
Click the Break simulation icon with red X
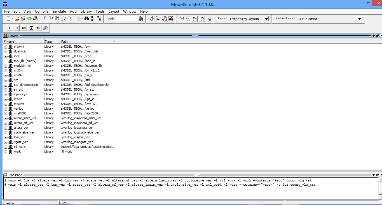(x=171, y=19)
